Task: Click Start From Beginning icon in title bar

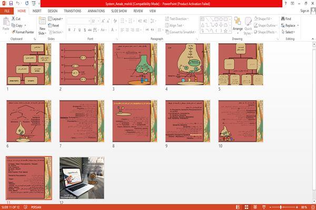Action: (x=34, y=4)
